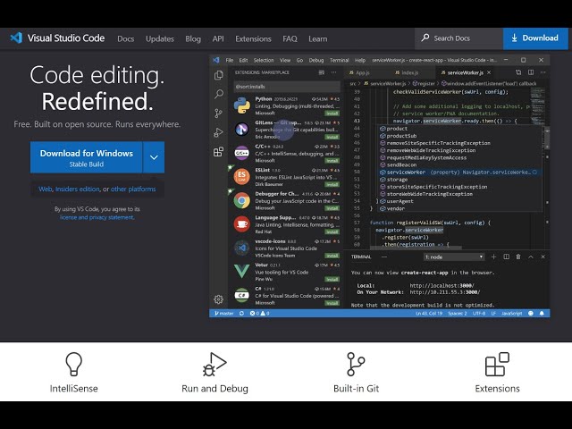
Task: Follow the Web link
Action: (x=46, y=189)
